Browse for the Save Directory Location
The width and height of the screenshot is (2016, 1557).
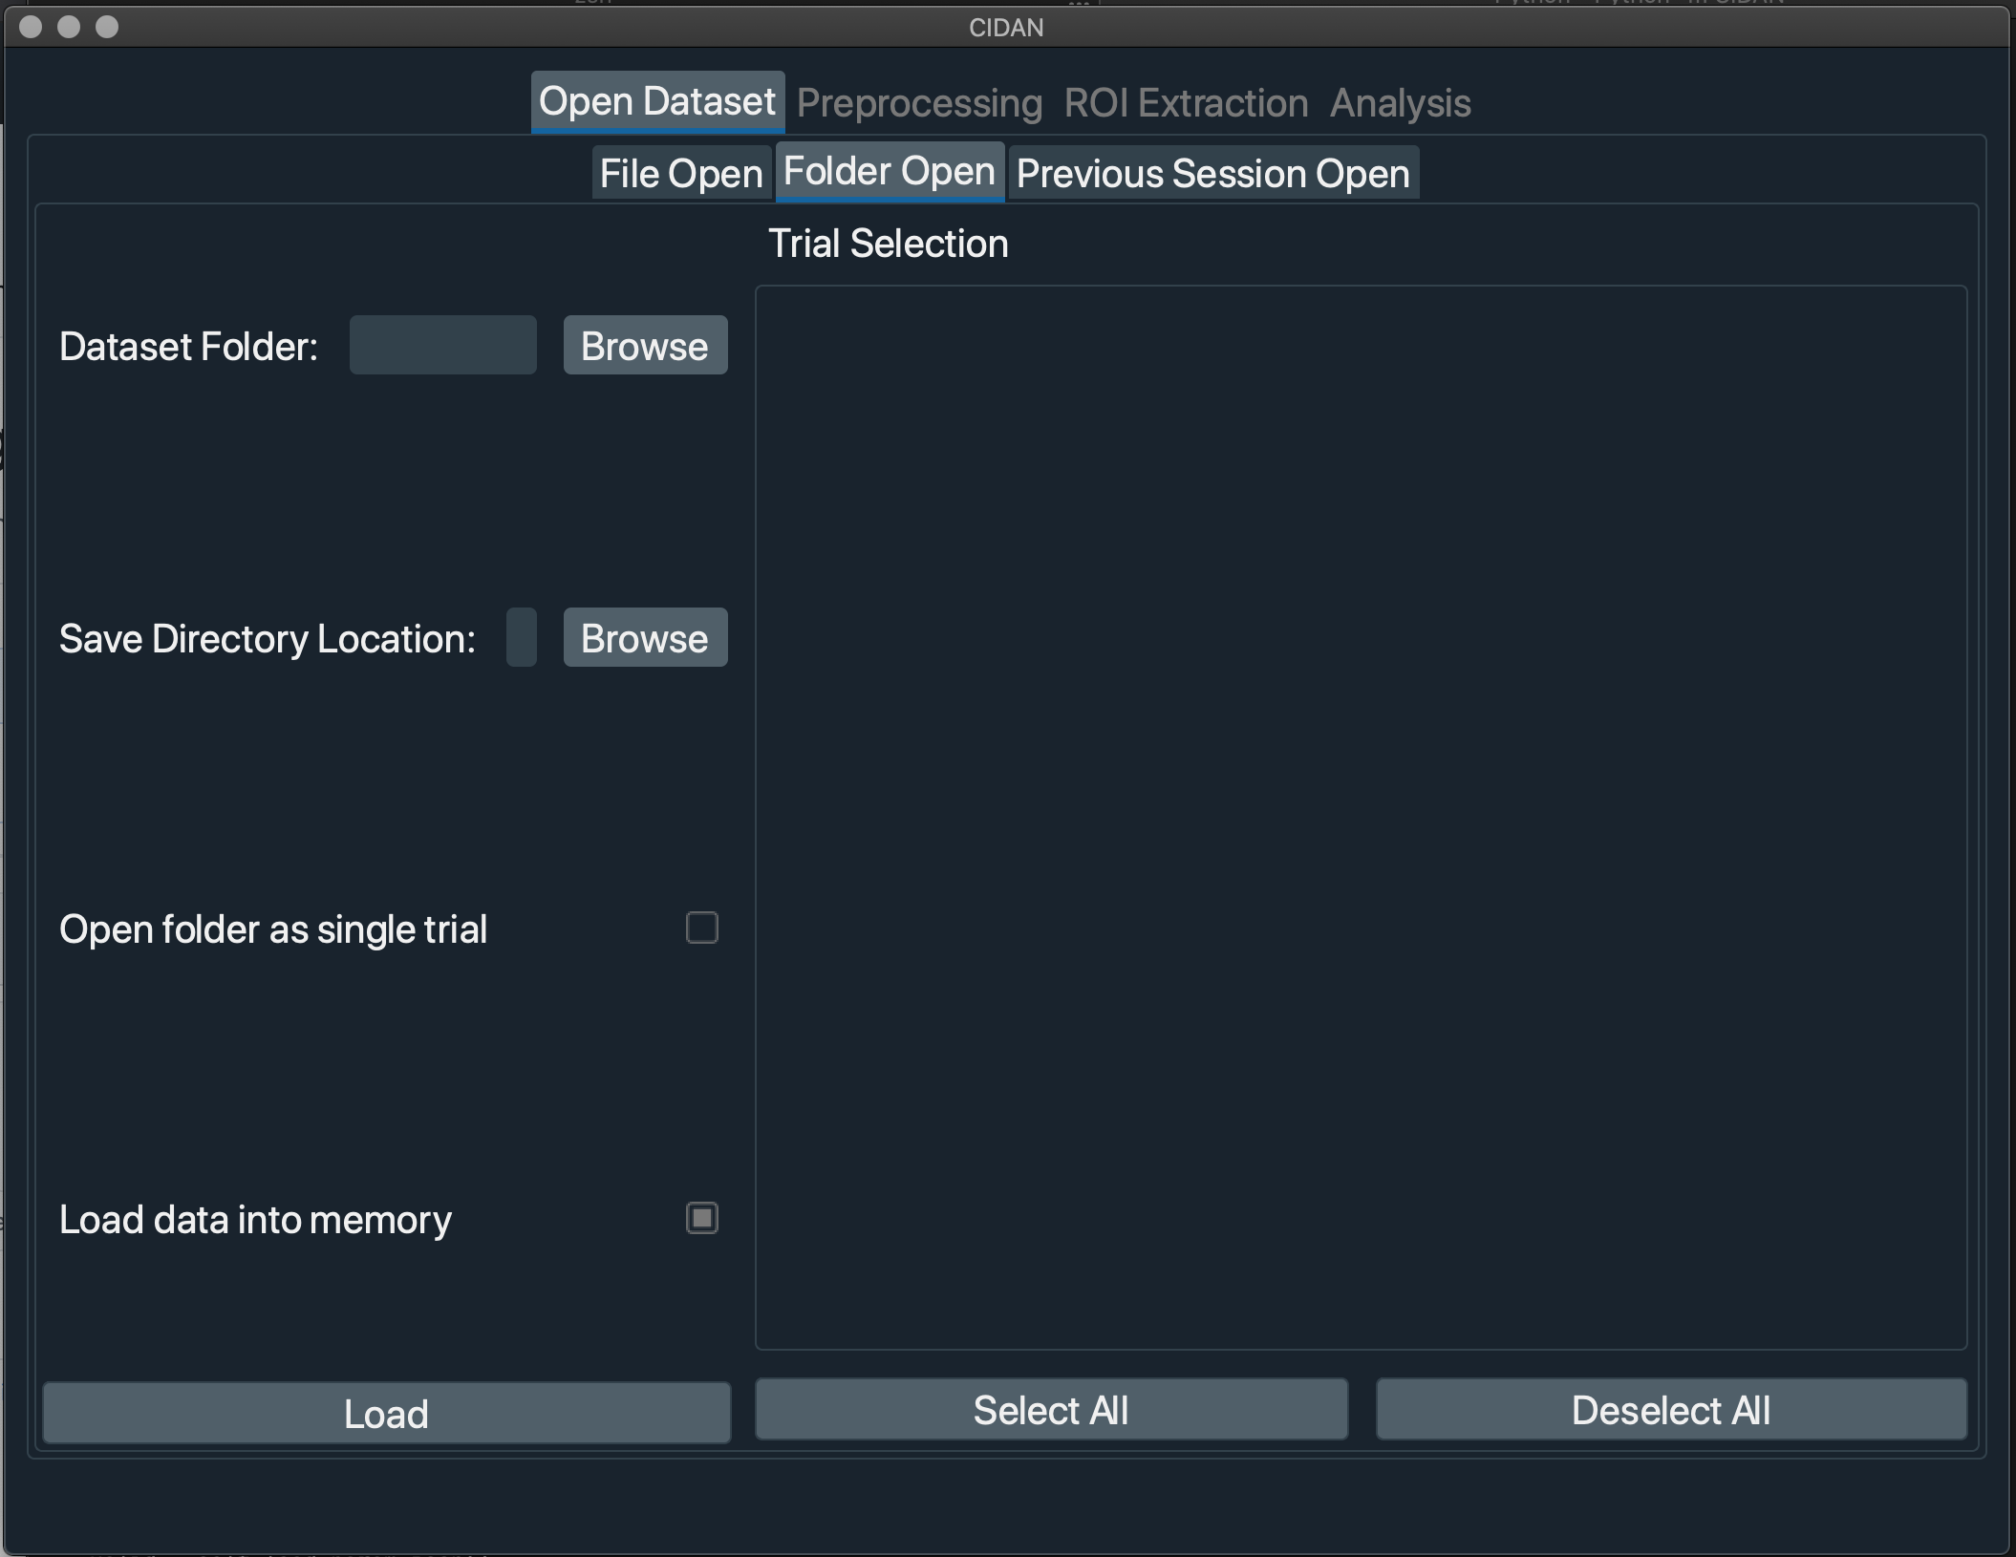click(x=645, y=638)
